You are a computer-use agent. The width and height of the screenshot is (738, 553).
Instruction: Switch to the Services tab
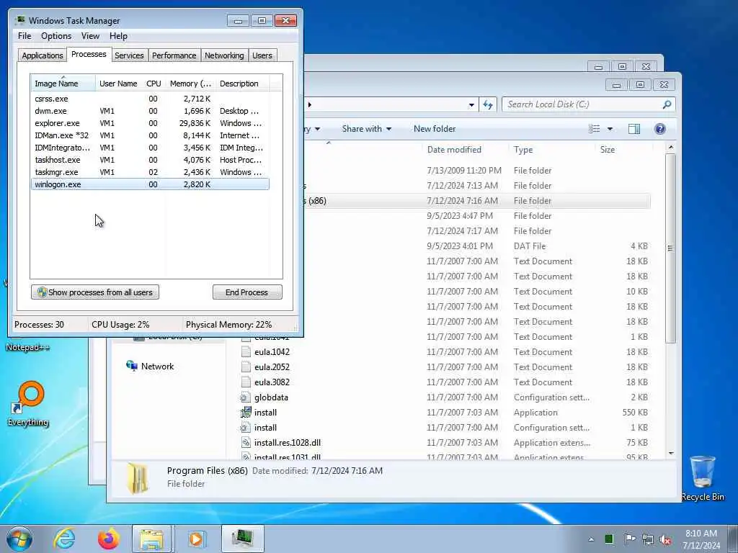click(x=129, y=55)
